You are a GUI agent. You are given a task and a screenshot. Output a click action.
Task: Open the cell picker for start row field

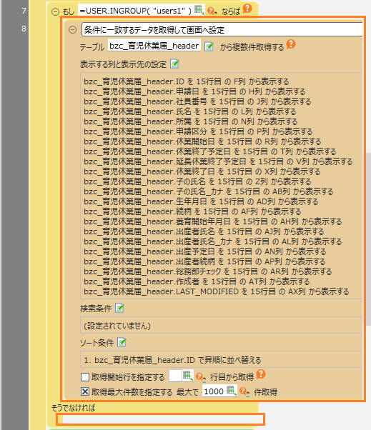point(188,376)
